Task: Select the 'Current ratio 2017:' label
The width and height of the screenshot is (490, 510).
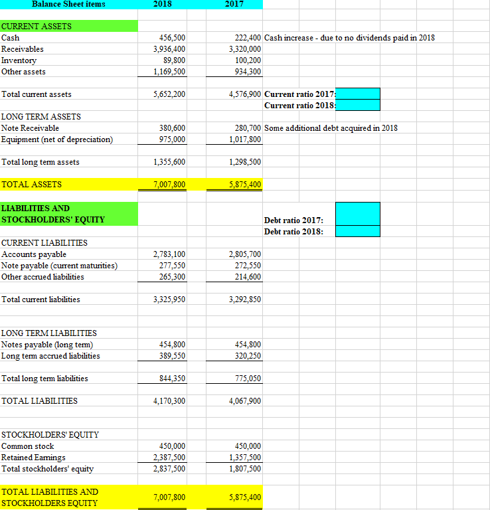Action: [300, 94]
